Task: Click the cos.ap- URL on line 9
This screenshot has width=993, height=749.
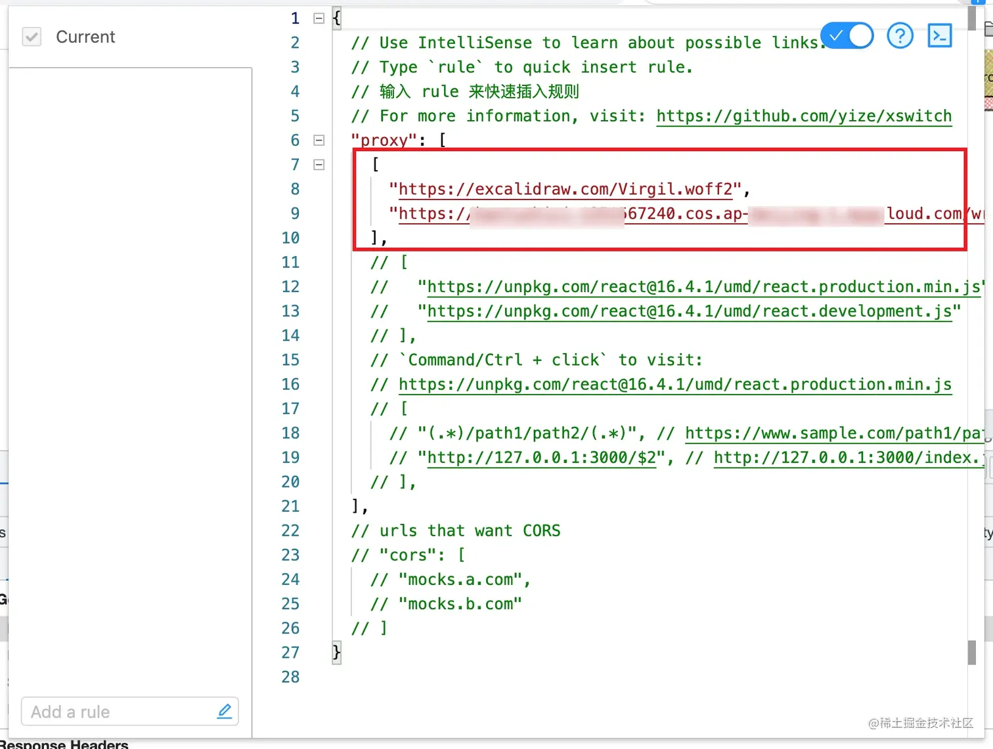Action: [x=691, y=214]
